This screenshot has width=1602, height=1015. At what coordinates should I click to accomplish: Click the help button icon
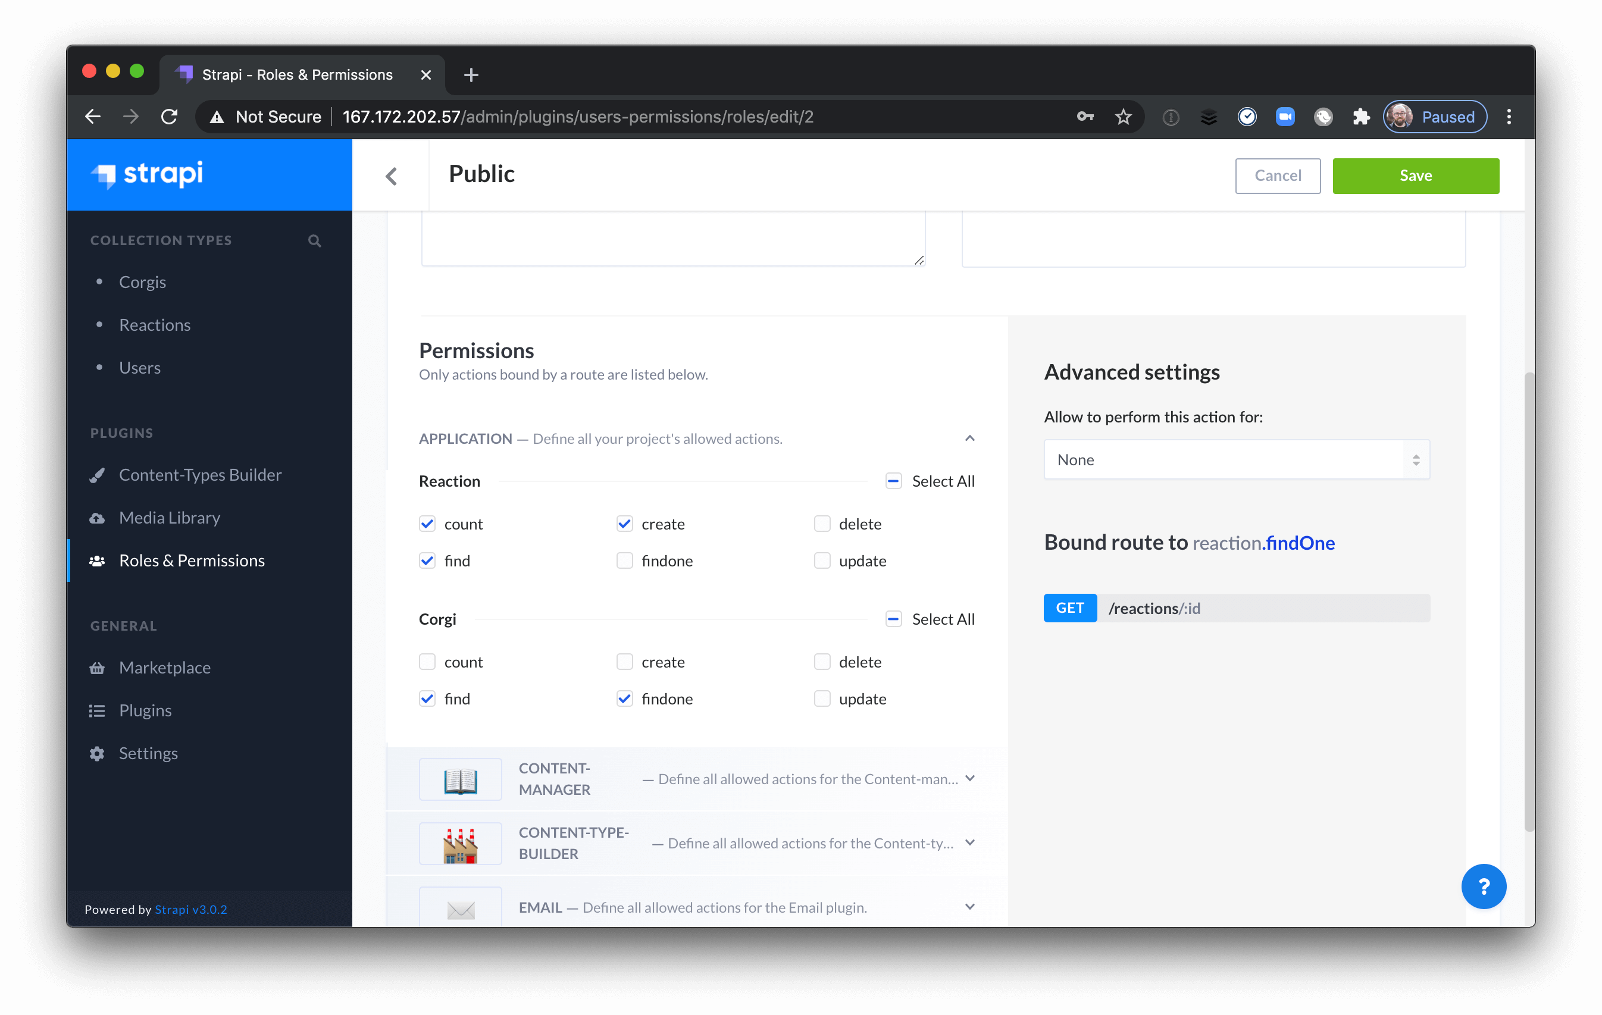(1484, 885)
